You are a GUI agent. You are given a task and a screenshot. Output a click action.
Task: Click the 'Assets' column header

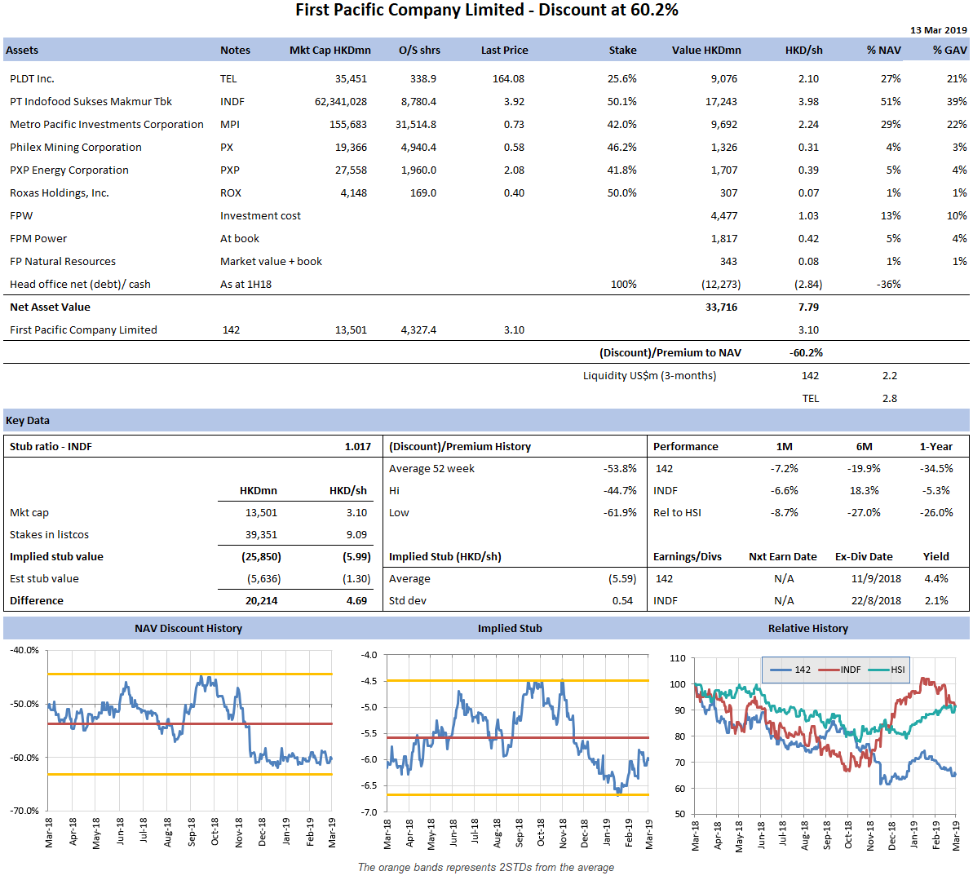22,51
